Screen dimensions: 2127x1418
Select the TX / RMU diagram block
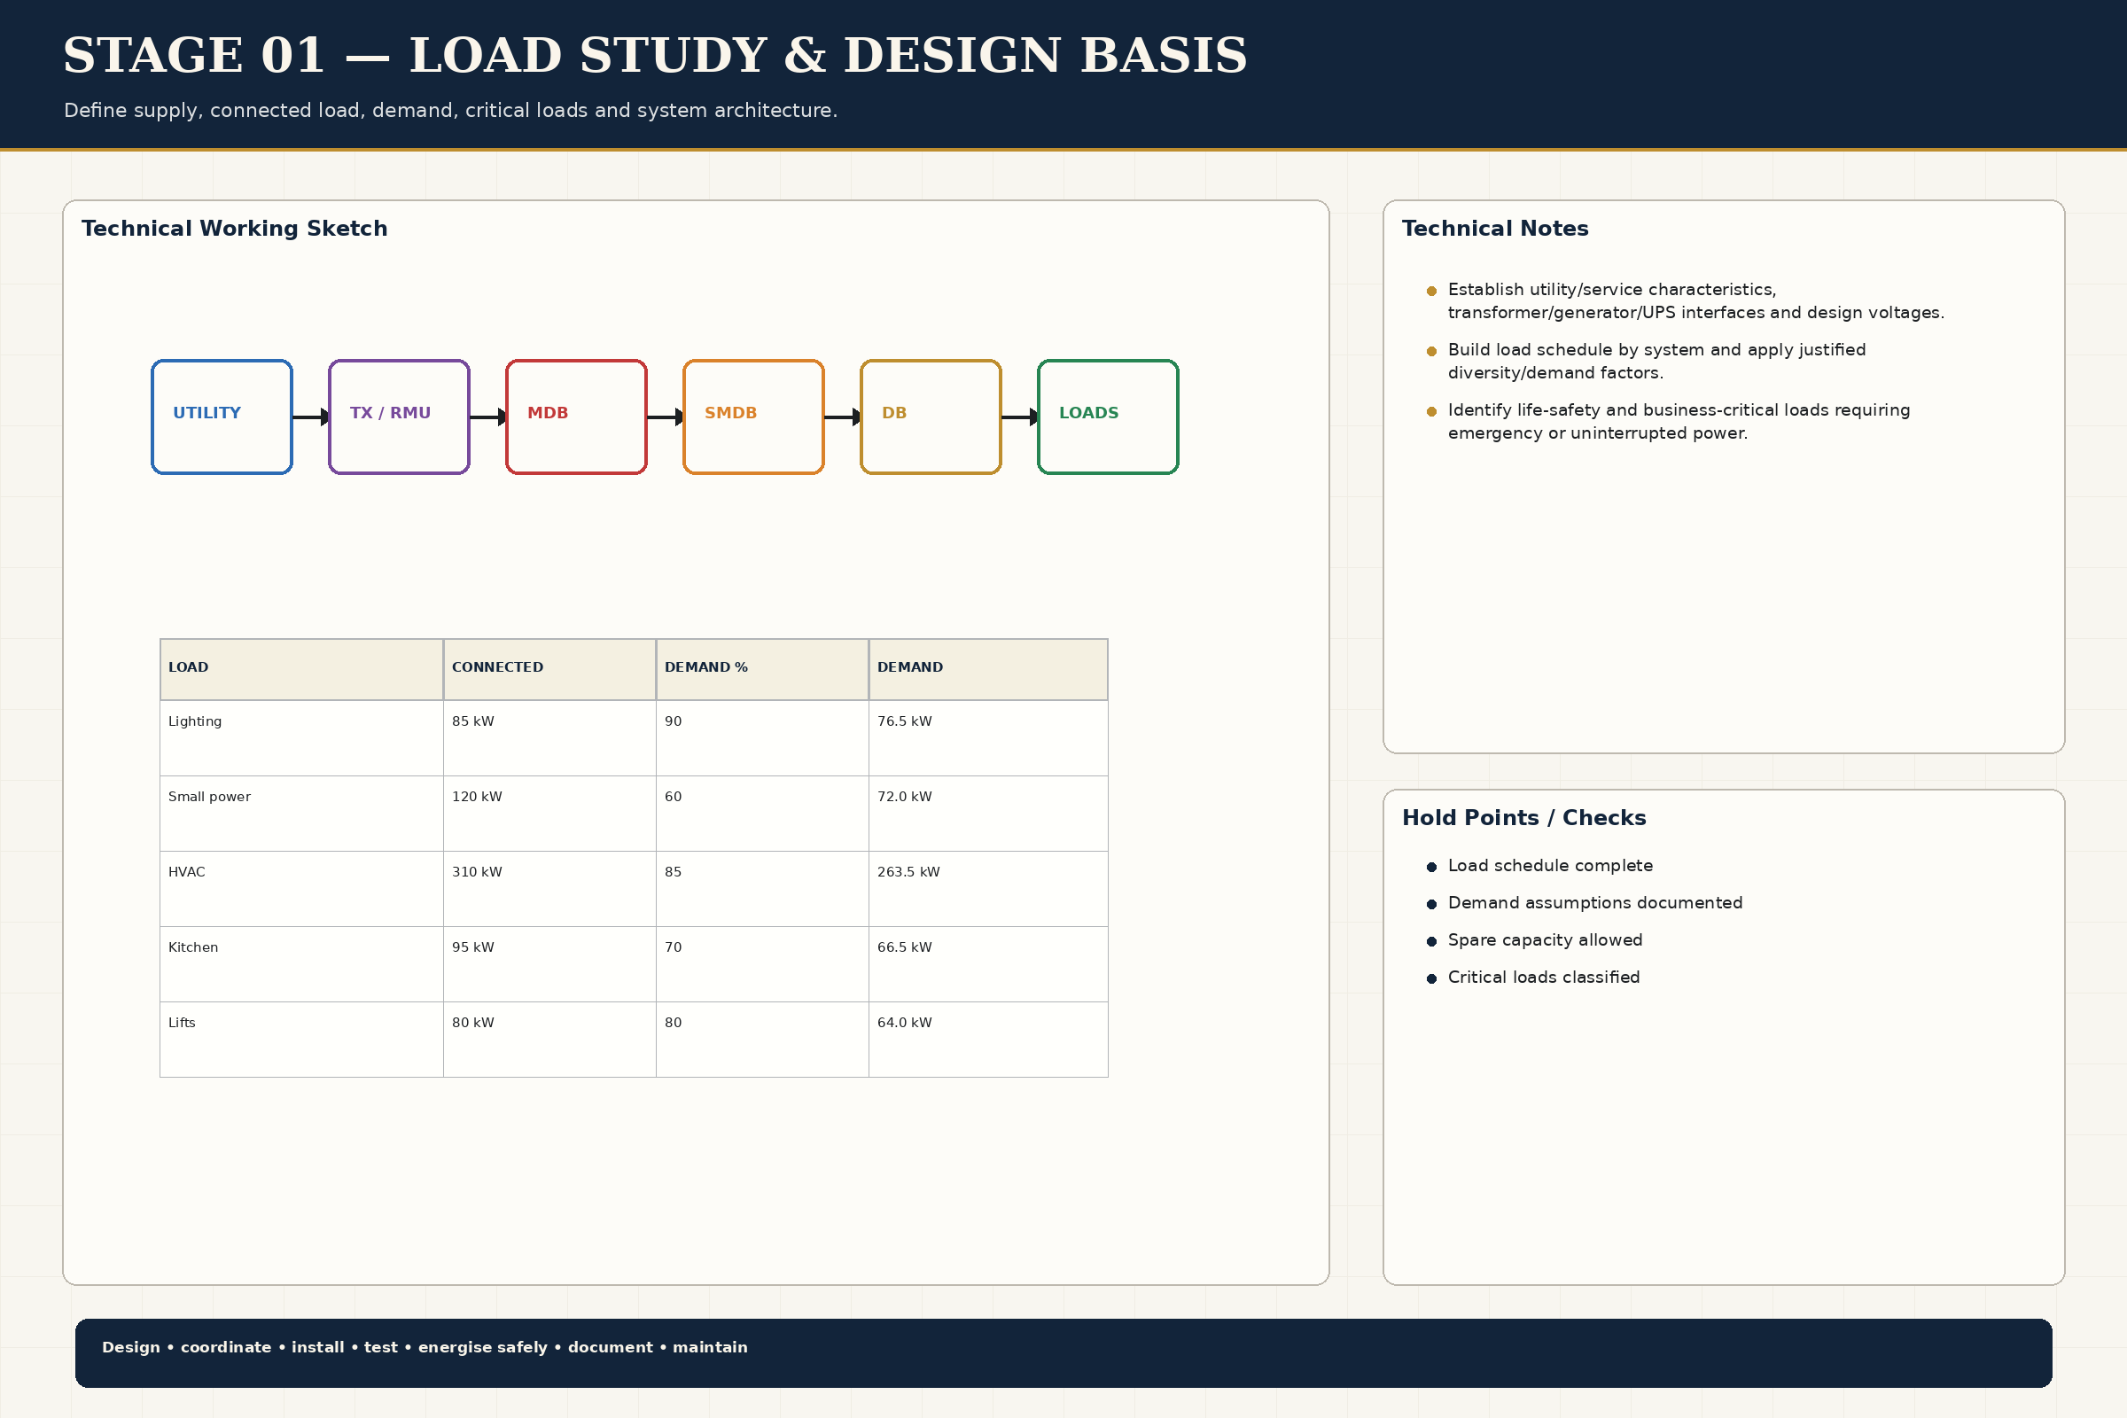coord(399,417)
